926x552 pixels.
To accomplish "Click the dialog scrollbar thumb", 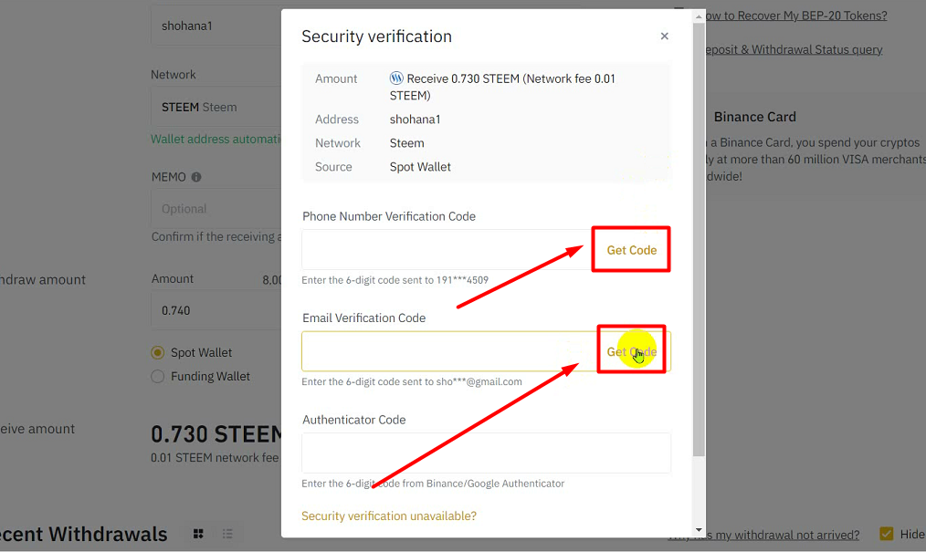I will tap(699, 239).
